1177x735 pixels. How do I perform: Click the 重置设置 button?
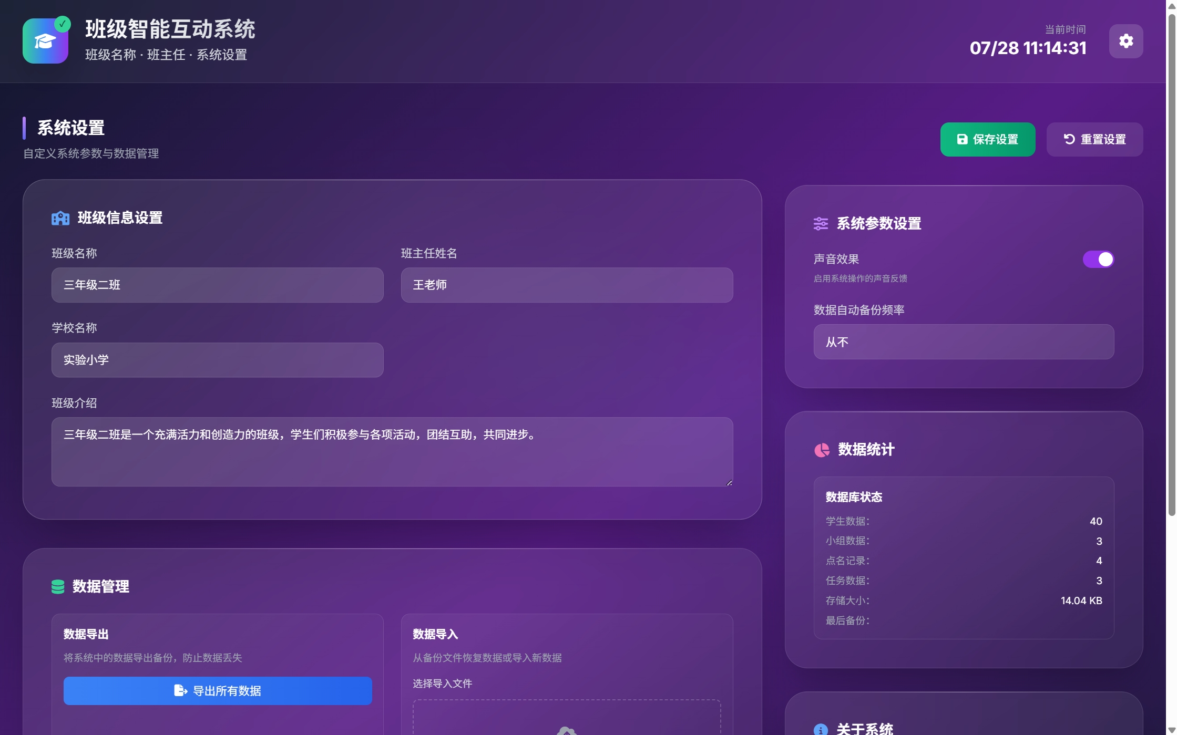(1094, 139)
